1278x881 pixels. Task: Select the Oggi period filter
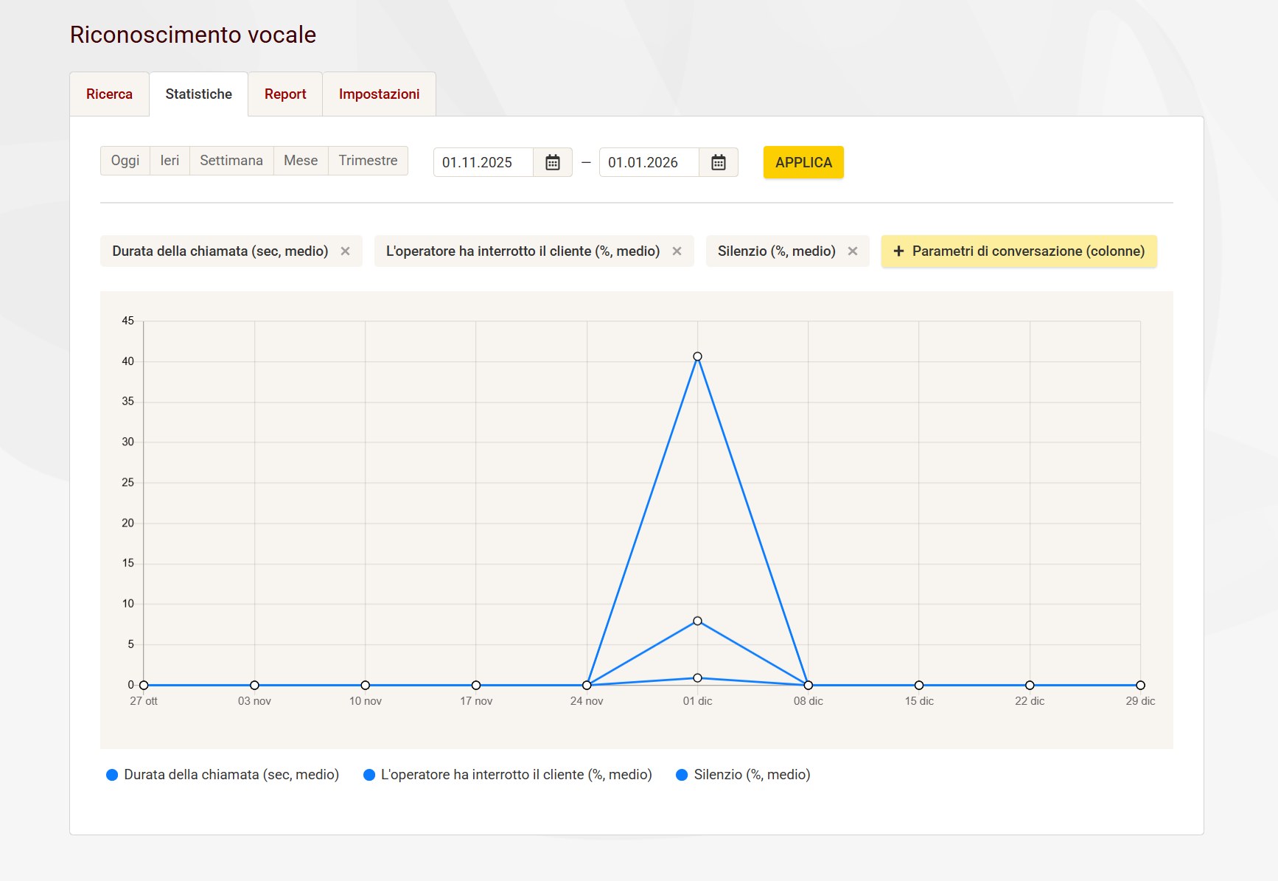coord(125,161)
